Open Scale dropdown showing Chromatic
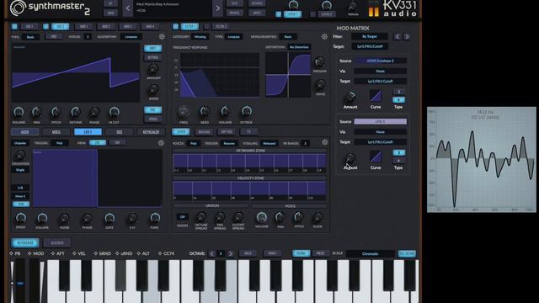The image size is (539, 303). pos(370,253)
